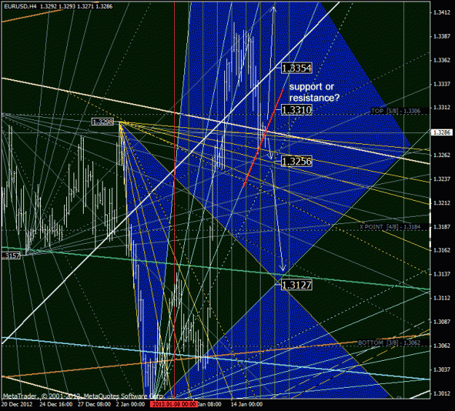Click the 20 Dec 2012 time axis label
This screenshot has width=455, height=411.
pos(17,404)
